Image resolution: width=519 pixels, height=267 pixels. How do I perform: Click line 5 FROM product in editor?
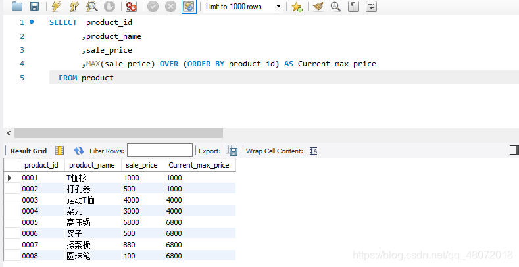click(284, 78)
